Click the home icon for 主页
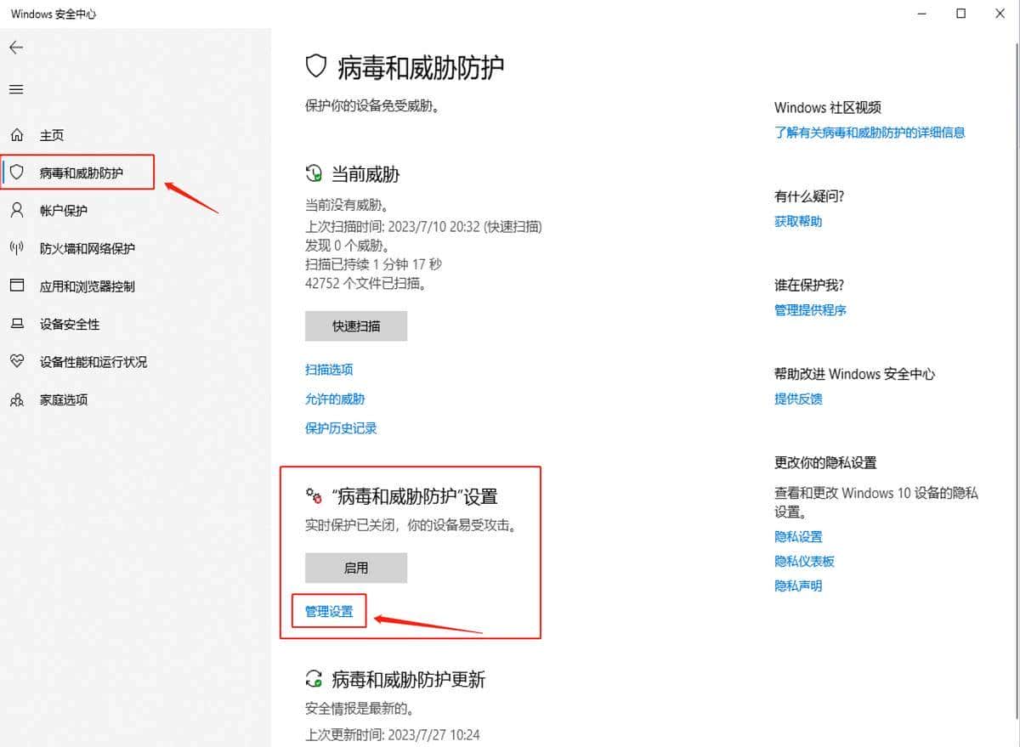Screen dimensions: 1020x747 click(17, 135)
